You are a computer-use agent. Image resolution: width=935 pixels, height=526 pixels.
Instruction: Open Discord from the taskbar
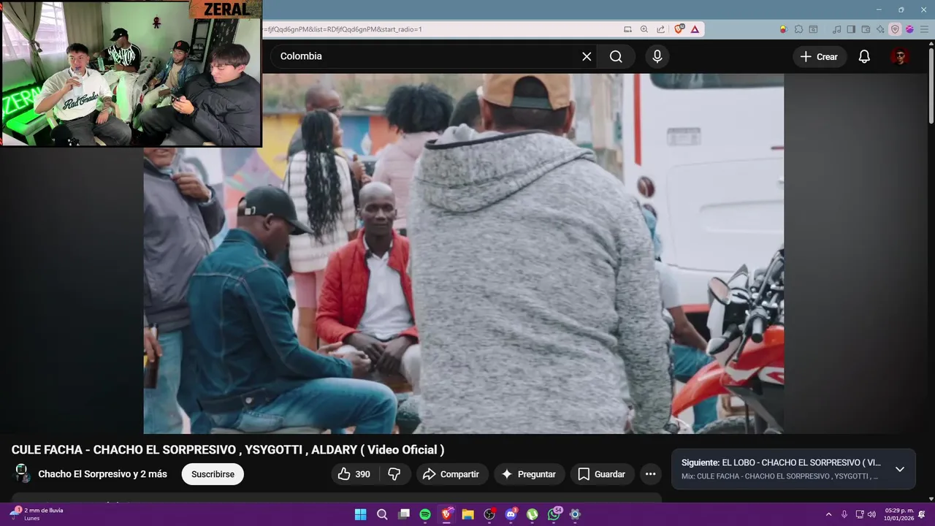pos(511,514)
